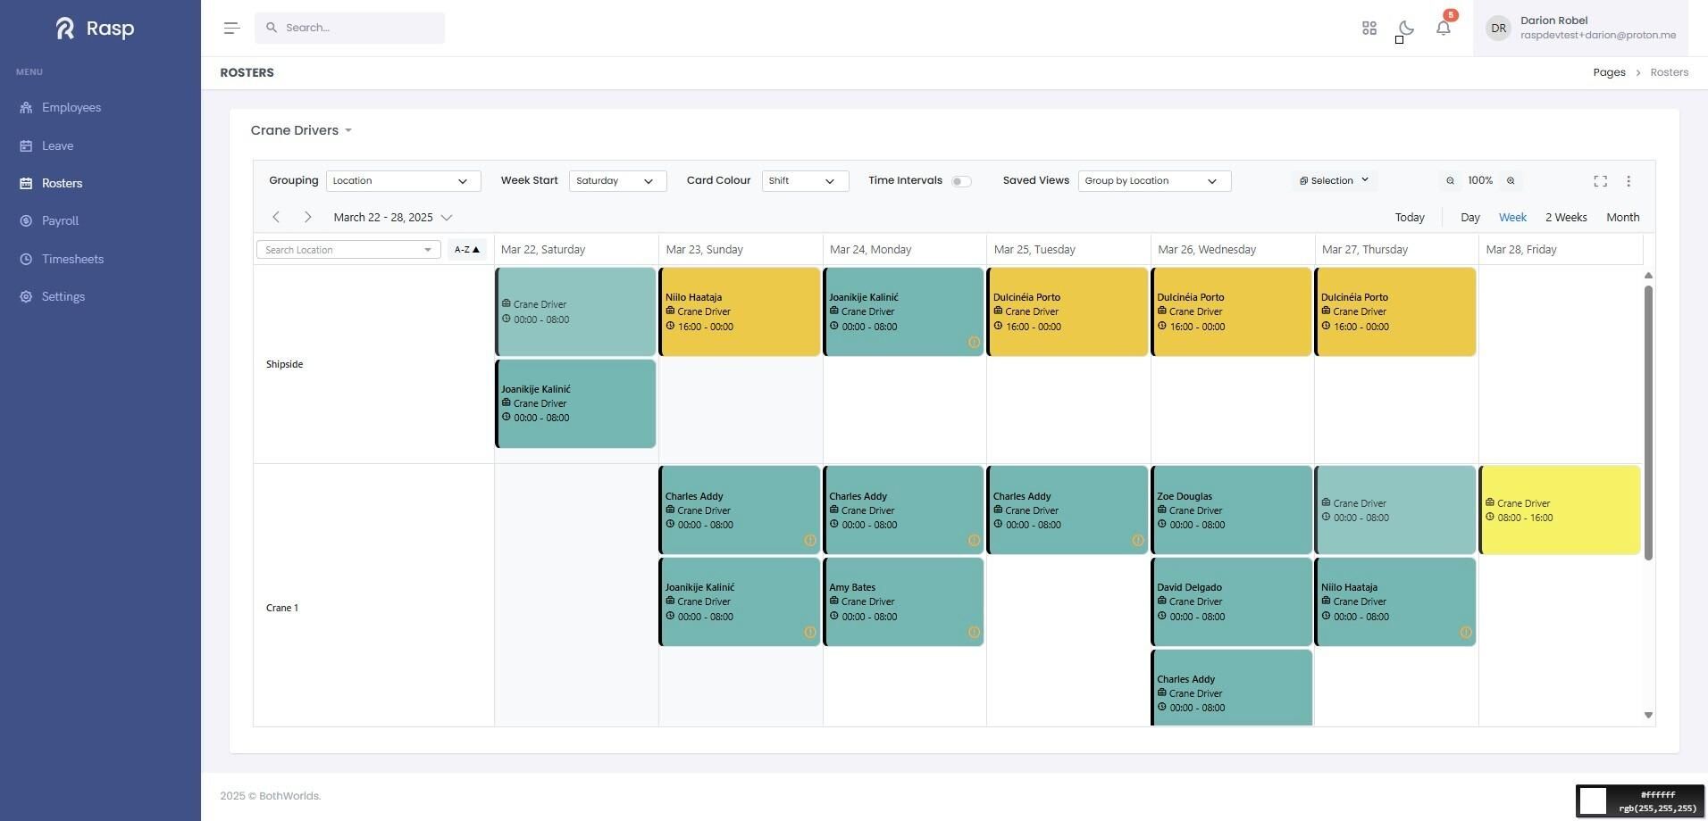Open the roster three-dot options menu
The width and height of the screenshot is (1708, 821).
coord(1628,181)
